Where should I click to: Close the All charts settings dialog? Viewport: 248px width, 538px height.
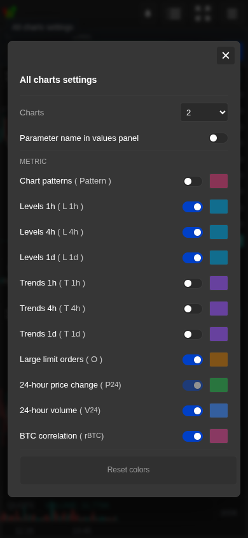(x=225, y=55)
